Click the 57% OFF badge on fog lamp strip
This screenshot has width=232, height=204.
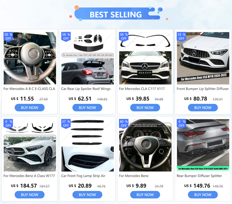66,123
